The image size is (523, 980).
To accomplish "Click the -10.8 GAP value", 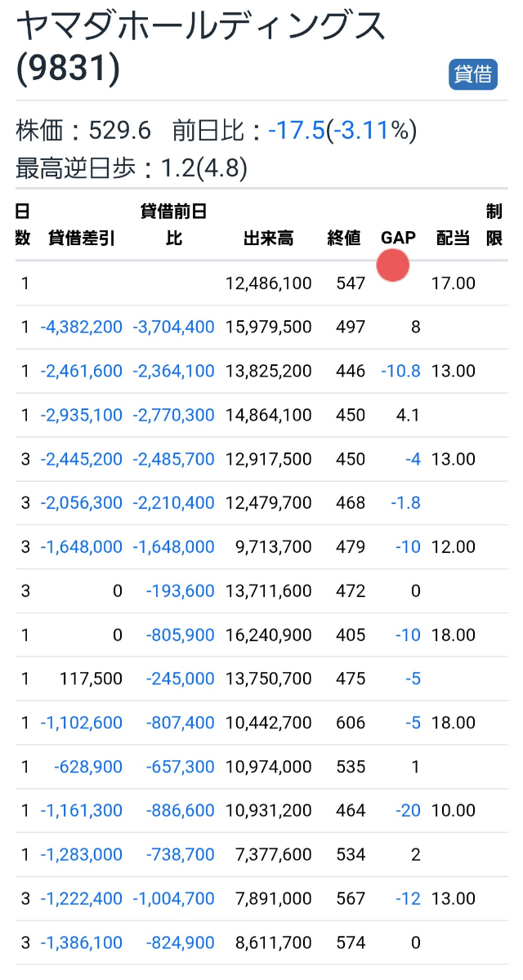I will click(400, 372).
